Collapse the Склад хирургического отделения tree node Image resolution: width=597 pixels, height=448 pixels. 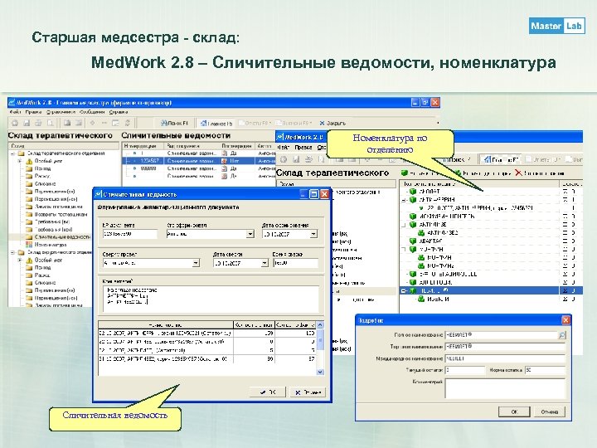[x=12, y=252]
